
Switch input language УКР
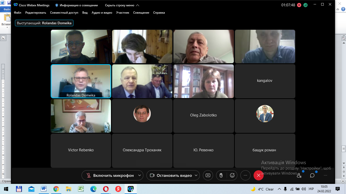311,189
